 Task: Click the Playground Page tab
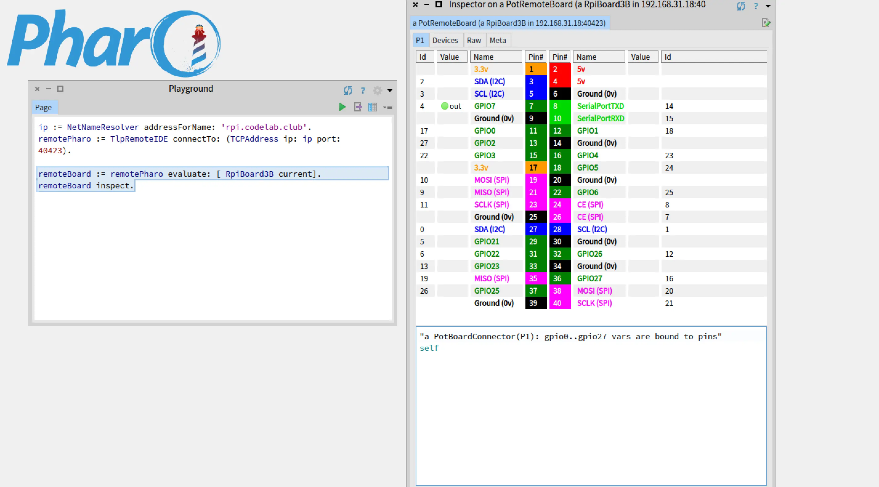(x=43, y=107)
